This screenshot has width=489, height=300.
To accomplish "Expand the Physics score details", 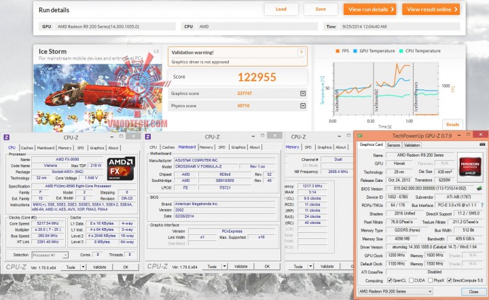I will coord(303,106).
